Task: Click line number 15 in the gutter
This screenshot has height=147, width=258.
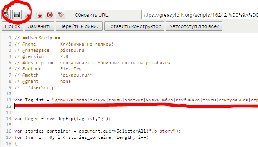Action: 9,125
